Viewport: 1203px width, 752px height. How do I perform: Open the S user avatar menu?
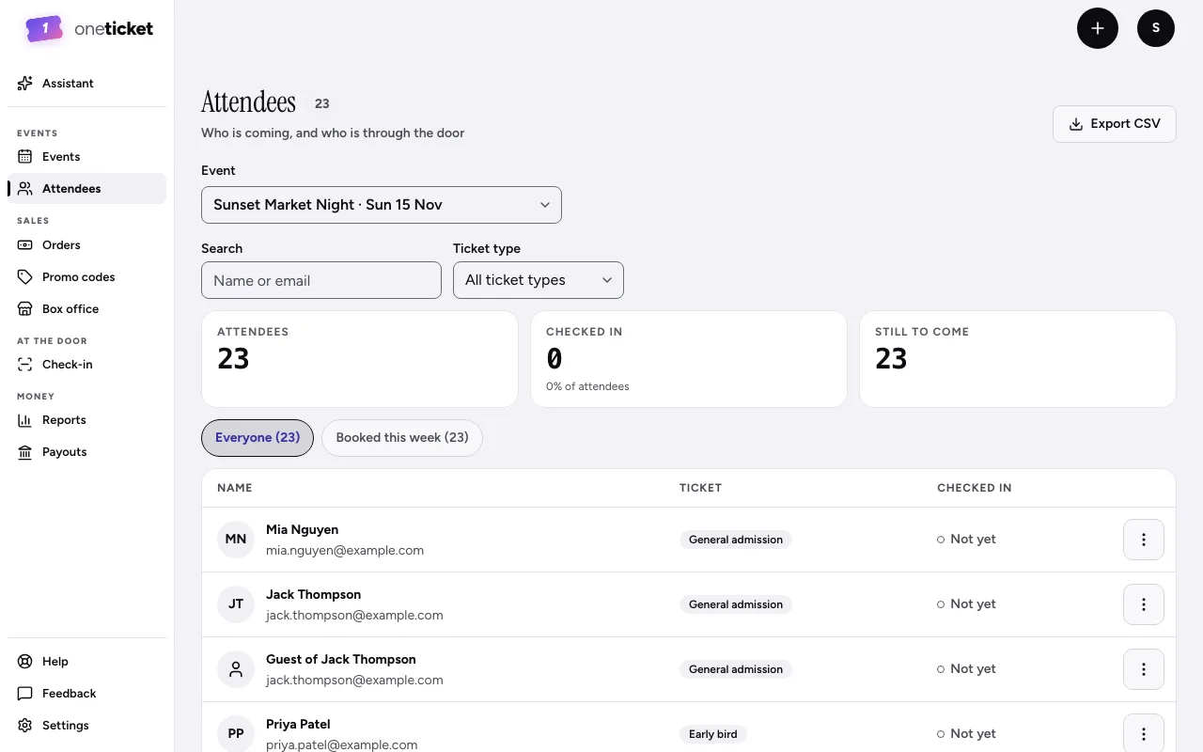[1156, 28]
